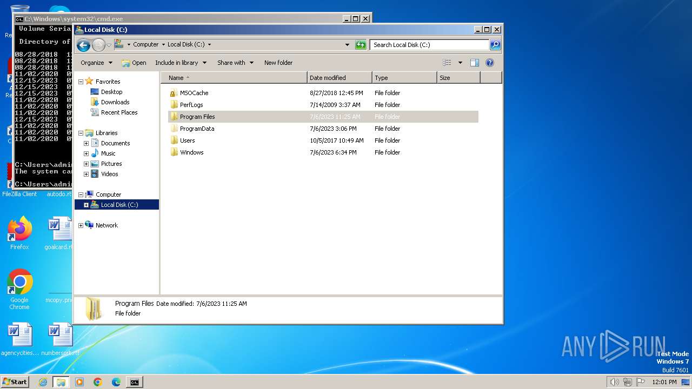Select Network in navigation pane
Image resolution: width=692 pixels, height=389 pixels.
tap(107, 225)
